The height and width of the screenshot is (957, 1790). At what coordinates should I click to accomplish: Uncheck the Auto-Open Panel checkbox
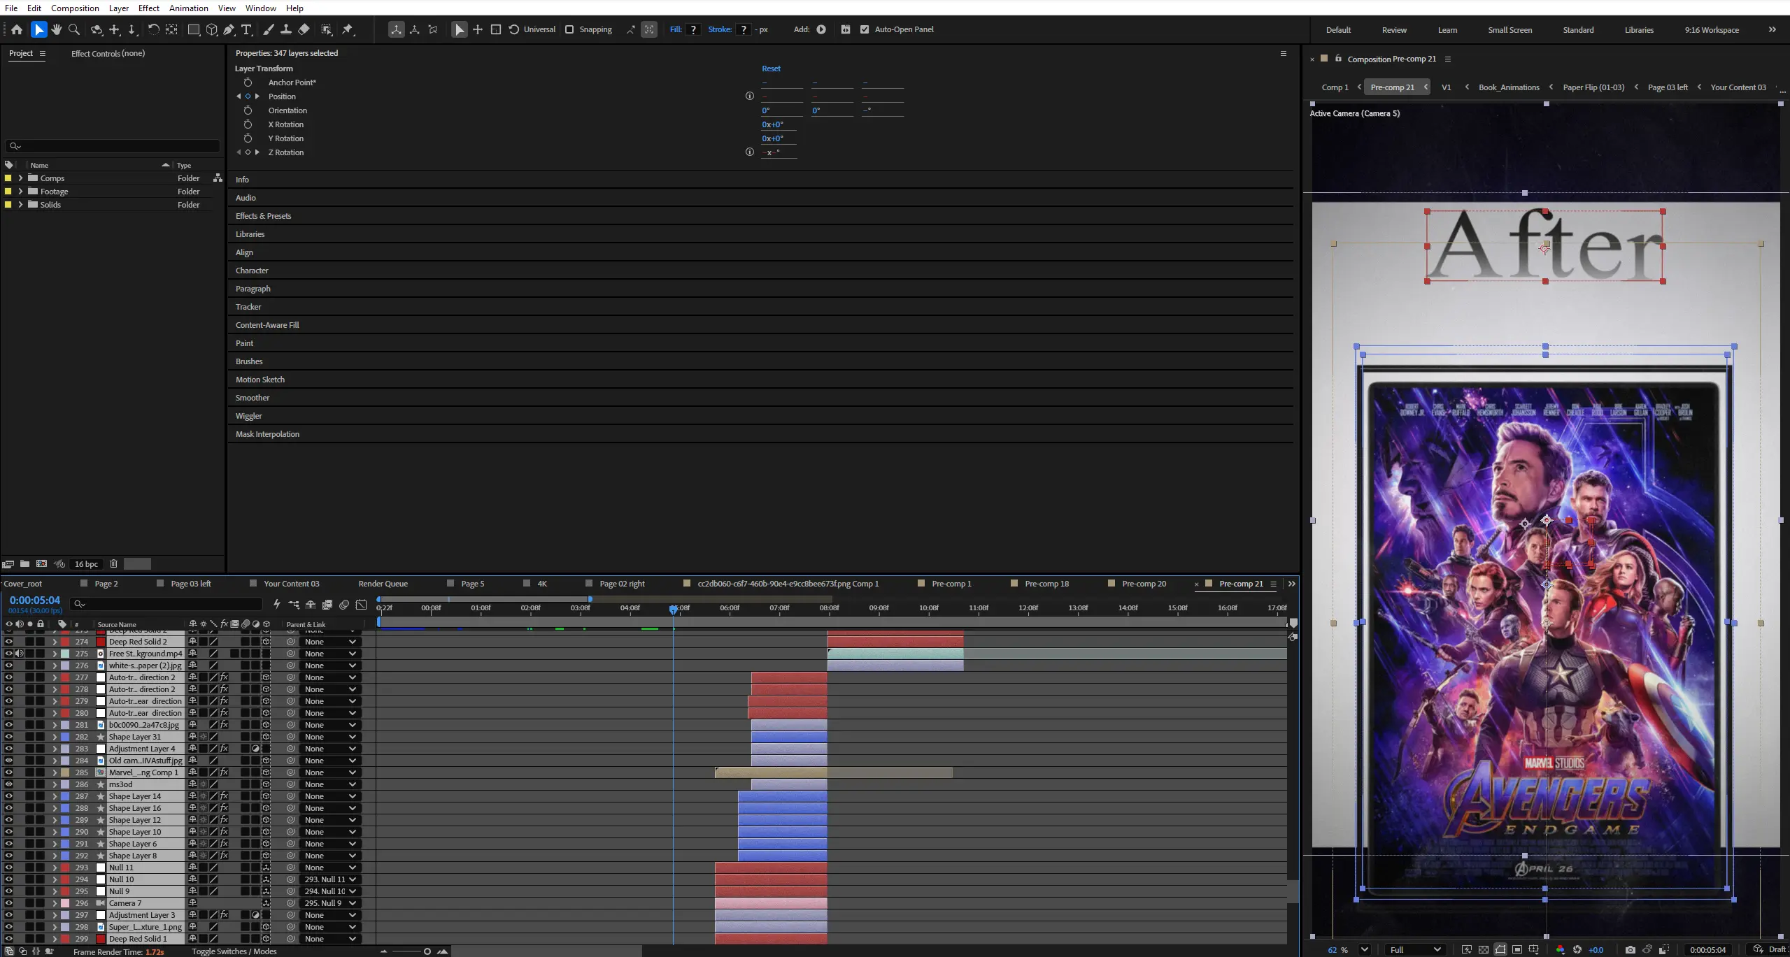(x=865, y=29)
